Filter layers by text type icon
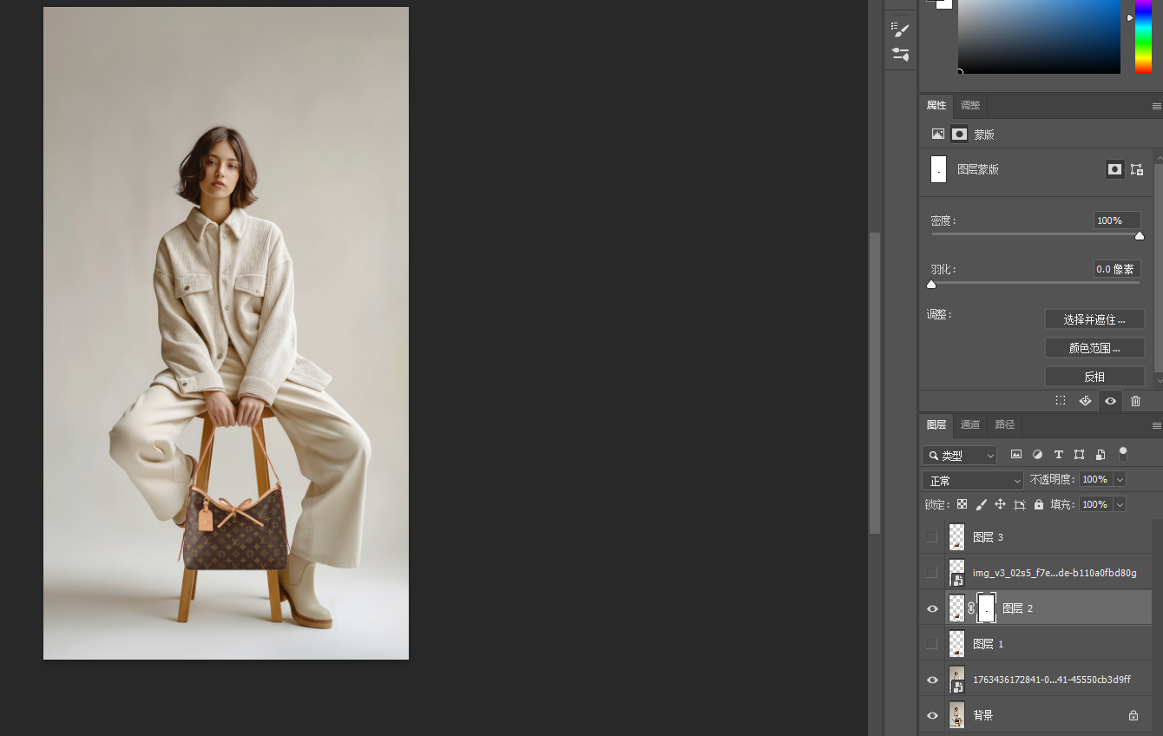This screenshot has height=736, width=1163. pos(1058,455)
